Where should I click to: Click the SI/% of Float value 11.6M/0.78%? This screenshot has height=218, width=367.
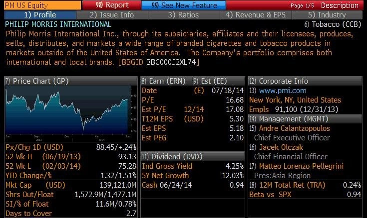coord(116,204)
